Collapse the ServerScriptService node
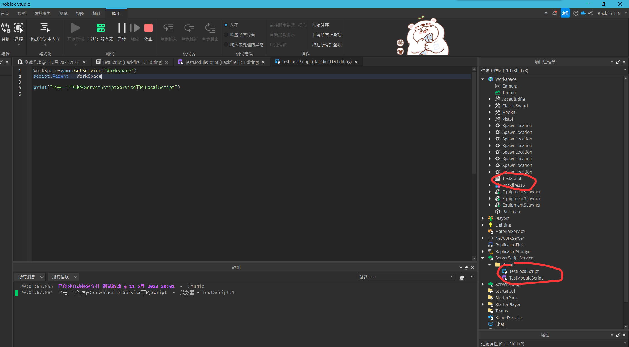The width and height of the screenshot is (629, 347). tap(483, 258)
